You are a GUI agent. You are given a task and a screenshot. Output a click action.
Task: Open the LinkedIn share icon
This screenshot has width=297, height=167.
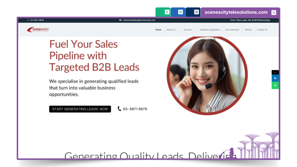pyautogui.click(x=275, y=78)
